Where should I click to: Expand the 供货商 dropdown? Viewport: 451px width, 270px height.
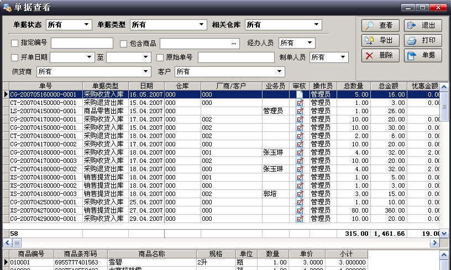146,72
